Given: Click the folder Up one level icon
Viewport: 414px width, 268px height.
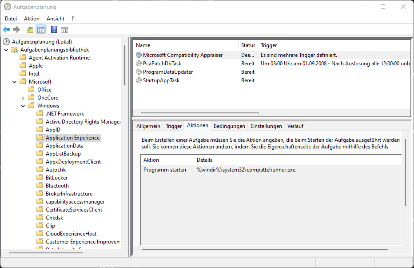Looking at the screenshot, I should click(30, 30).
